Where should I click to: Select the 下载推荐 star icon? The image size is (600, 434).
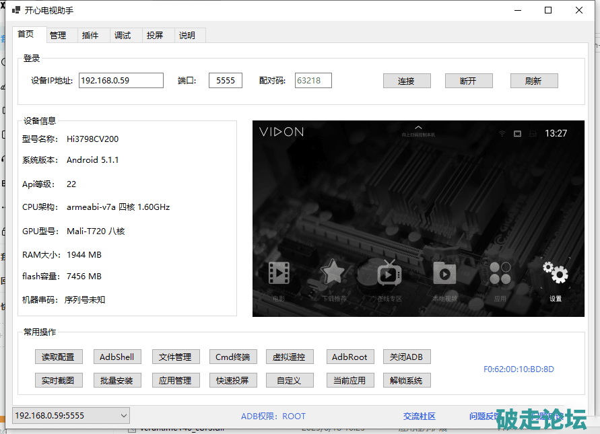pyautogui.click(x=333, y=273)
